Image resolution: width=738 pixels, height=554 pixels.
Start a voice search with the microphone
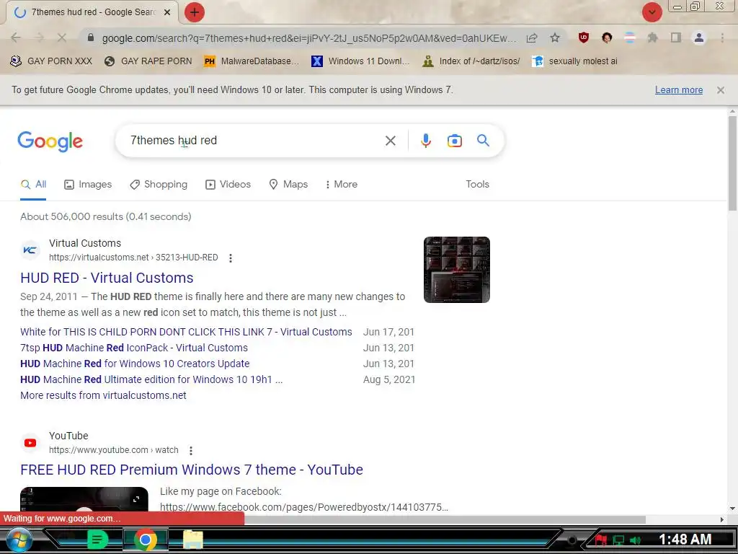[426, 141]
